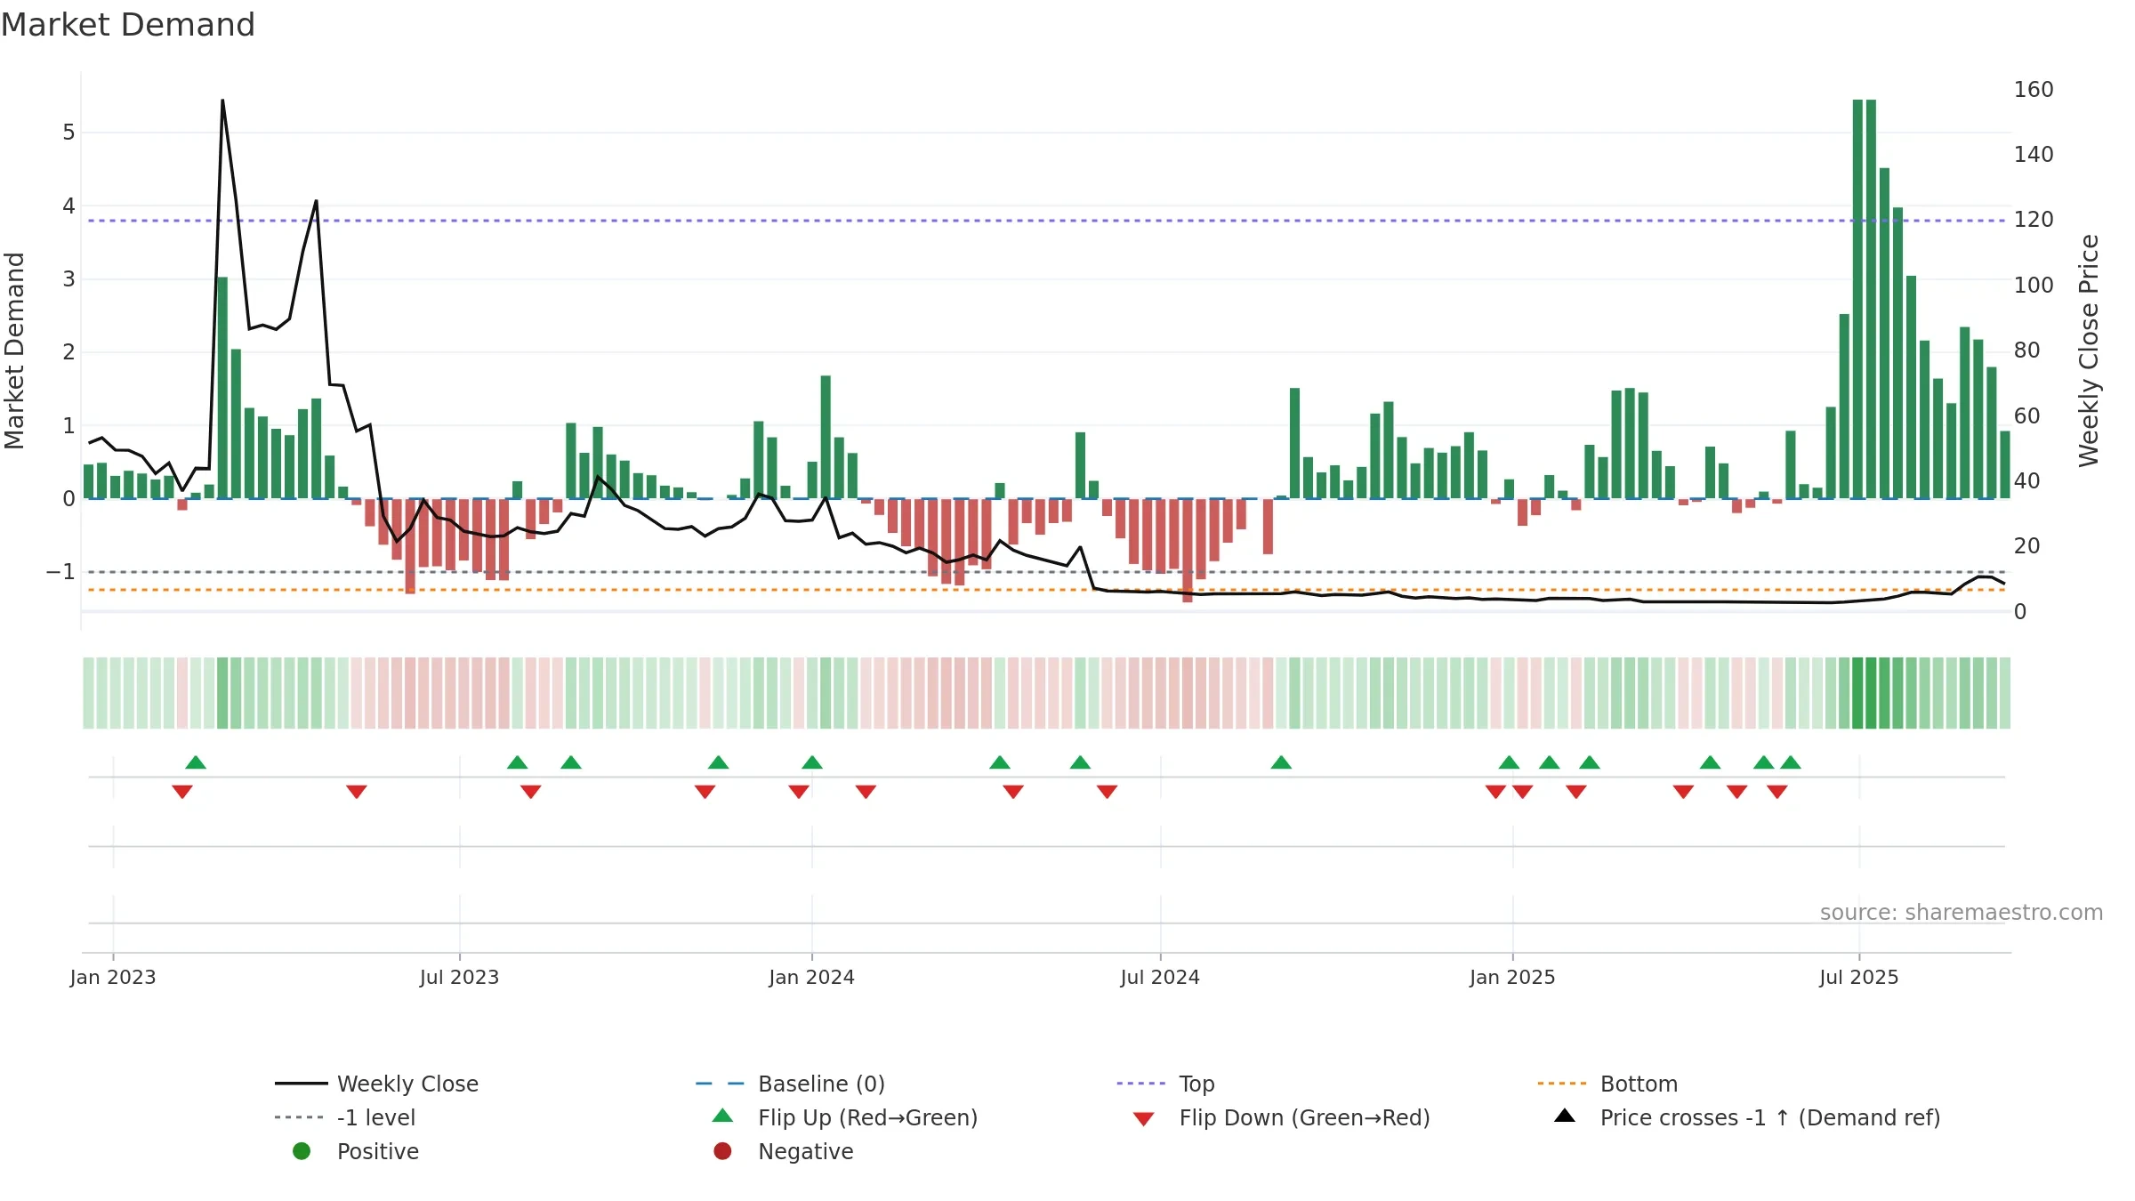This screenshot has height=1201, width=2135.
Task: Click the Weekly Close Price axis title
Action: (2089, 351)
